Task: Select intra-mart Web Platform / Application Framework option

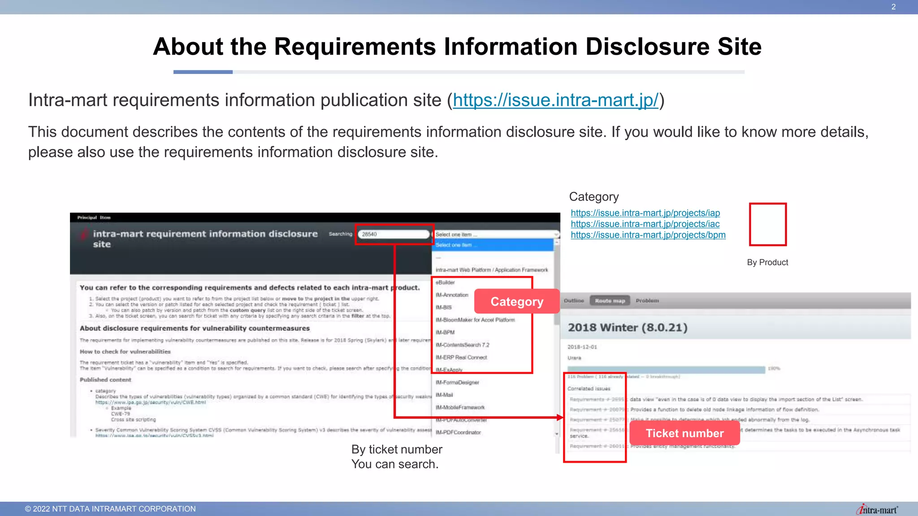Action: point(491,270)
